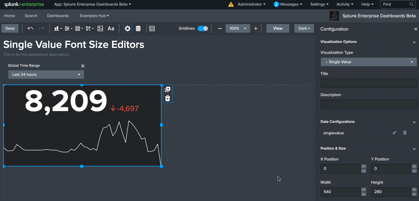Screen dimensions: 419x201
Task: Click the gear icon to open Configuration
Action: pyautogui.click(x=127, y=28)
